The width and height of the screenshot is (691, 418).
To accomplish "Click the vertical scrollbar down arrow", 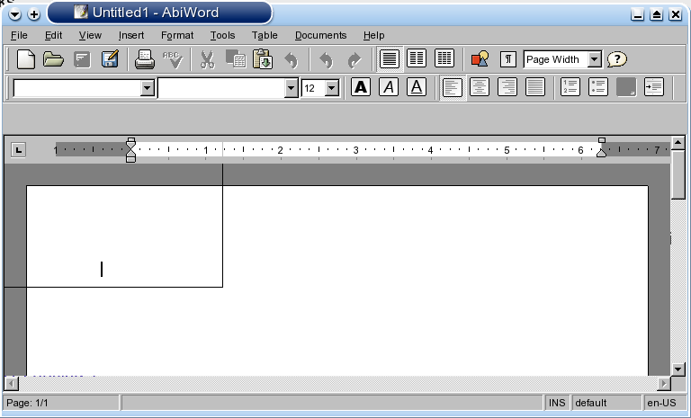I will (679, 368).
